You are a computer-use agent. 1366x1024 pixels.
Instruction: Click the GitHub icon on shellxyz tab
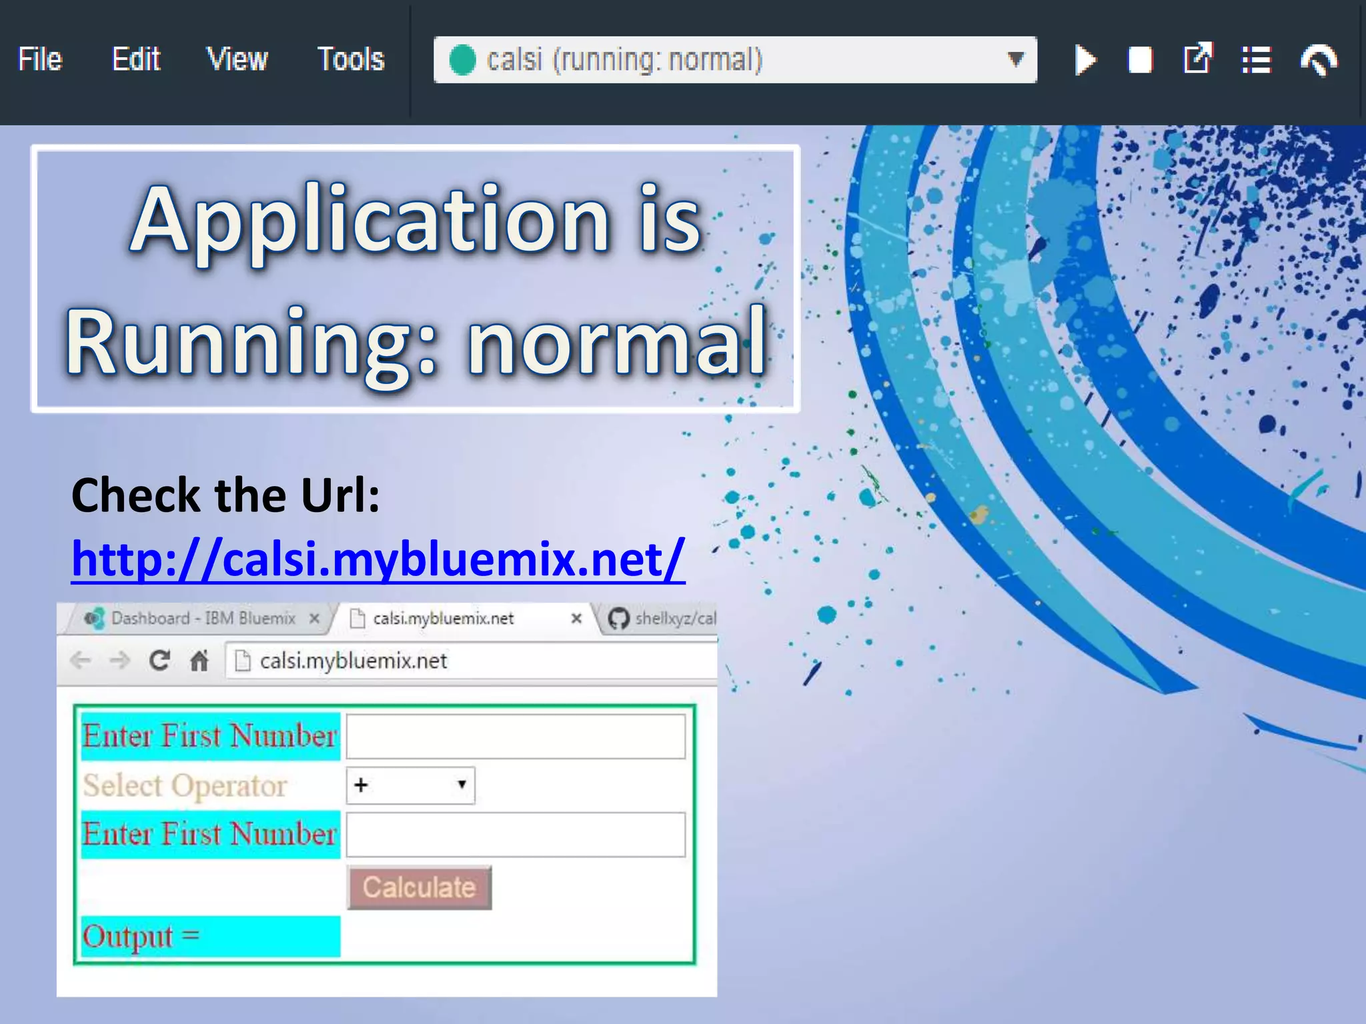[x=619, y=619]
